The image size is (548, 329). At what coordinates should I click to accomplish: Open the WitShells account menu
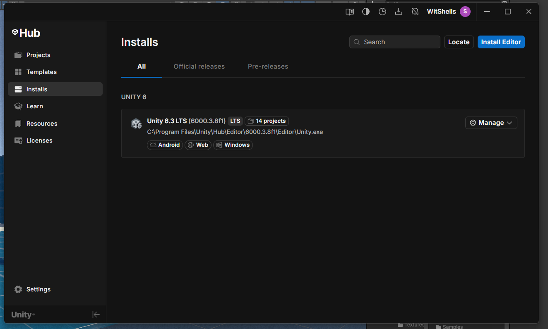(x=449, y=12)
